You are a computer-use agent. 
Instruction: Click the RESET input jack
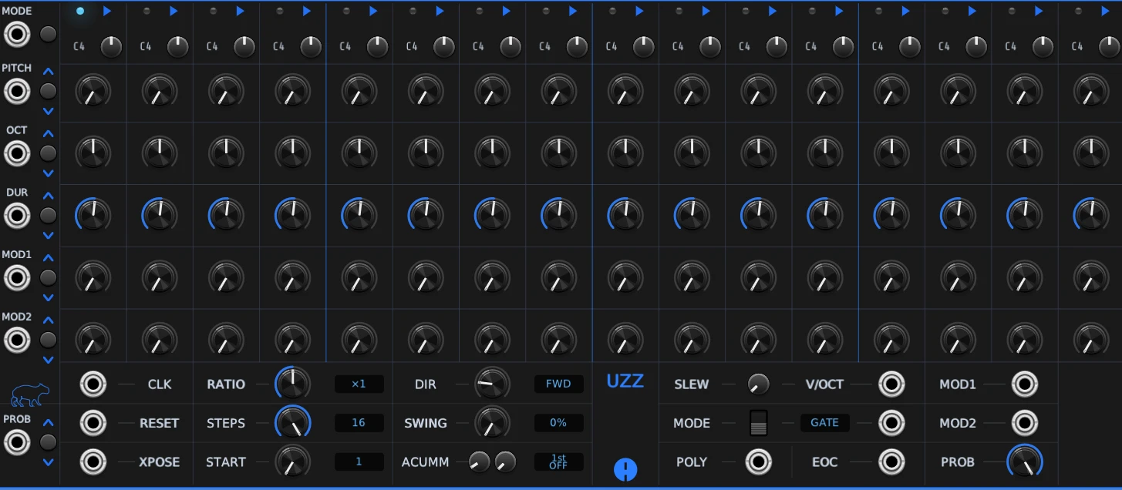pyautogui.click(x=93, y=423)
